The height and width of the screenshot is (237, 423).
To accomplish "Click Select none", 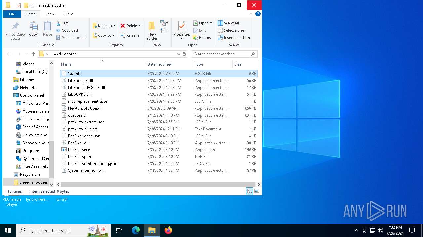I will pos(231,30).
